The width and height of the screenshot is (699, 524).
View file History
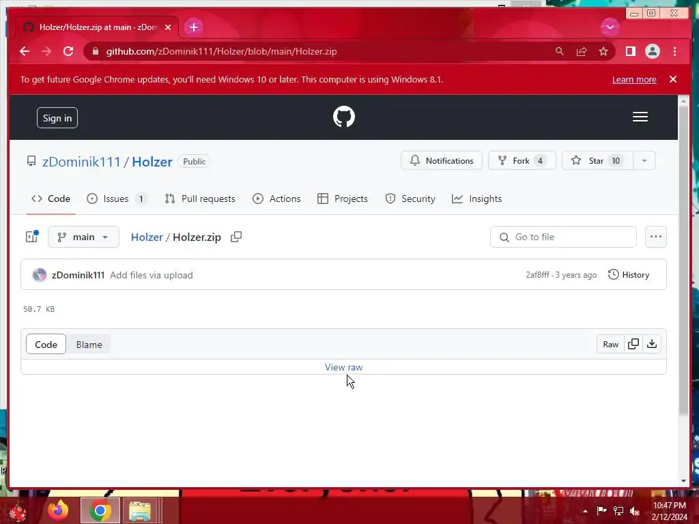coord(629,275)
